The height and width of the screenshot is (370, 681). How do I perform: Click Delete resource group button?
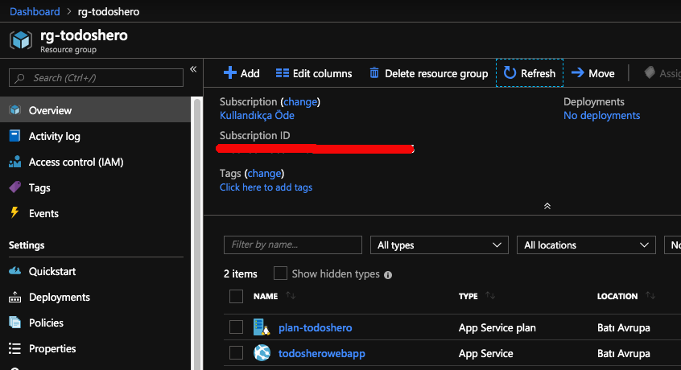coord(429,73)
